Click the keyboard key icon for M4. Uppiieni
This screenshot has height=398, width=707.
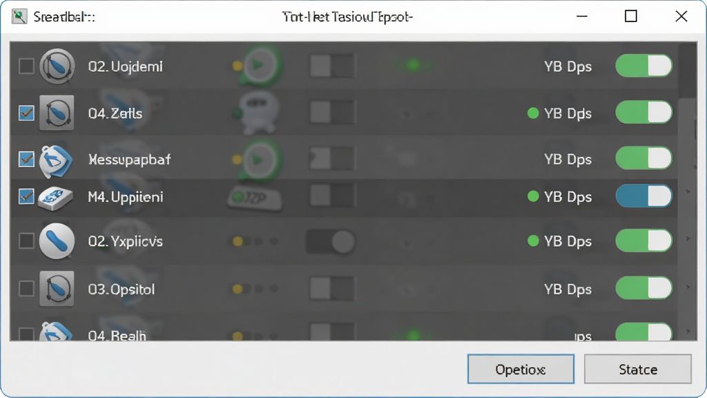pos(55,198)
